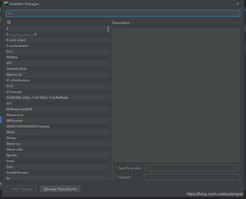Click the reload package list icon
This screenshot has width=246, height=199.
click(9, 22)
